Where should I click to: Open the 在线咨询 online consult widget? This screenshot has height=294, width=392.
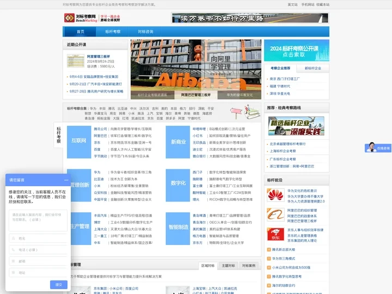(378, 148)
